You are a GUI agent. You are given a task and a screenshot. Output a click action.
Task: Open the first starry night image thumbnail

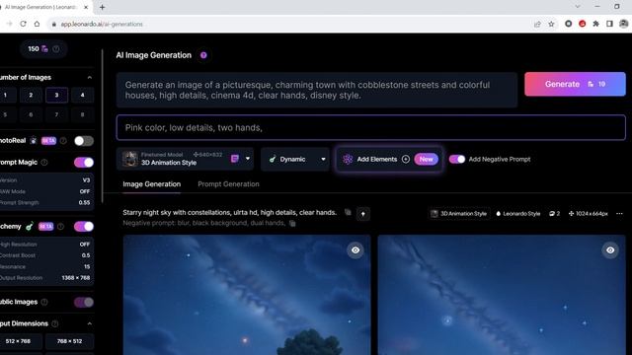pyautogui.click(x=247, y=295)
